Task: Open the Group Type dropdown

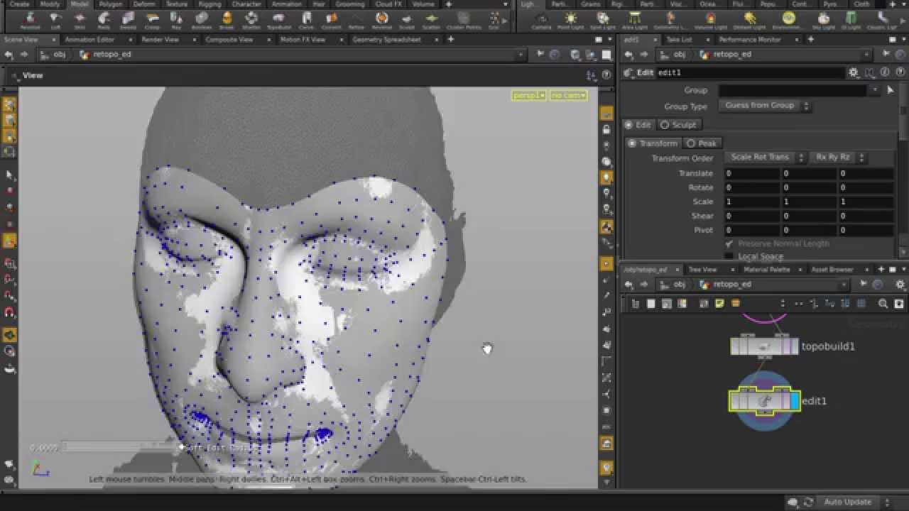Action: pyautogui.click(x=766, y=106)
